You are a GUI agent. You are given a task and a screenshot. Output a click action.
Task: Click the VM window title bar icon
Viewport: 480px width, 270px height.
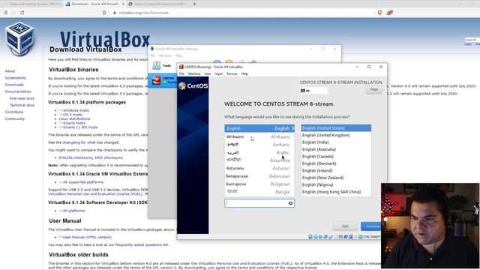[181, 67]
